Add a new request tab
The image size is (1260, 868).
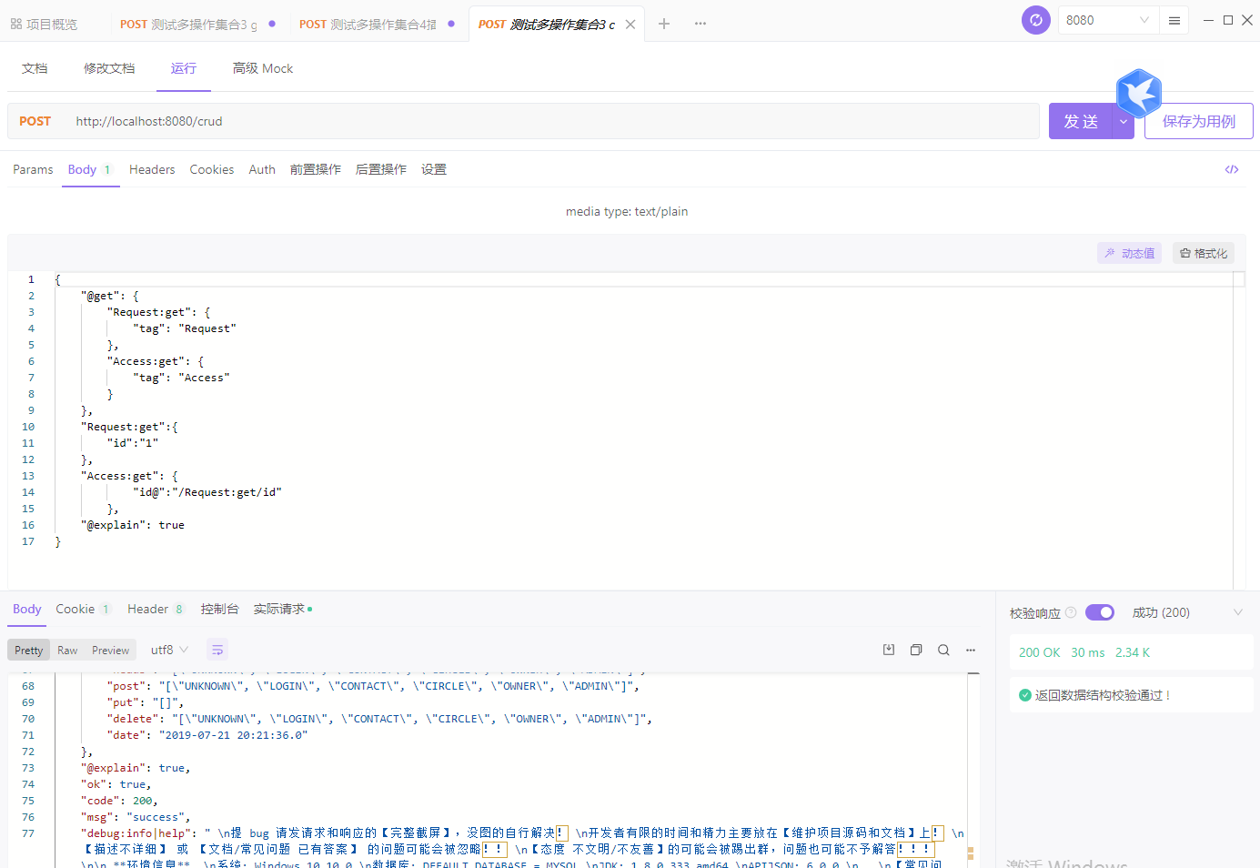[664, 24]
